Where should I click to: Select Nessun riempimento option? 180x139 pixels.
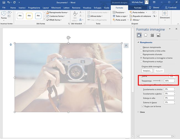141,47
